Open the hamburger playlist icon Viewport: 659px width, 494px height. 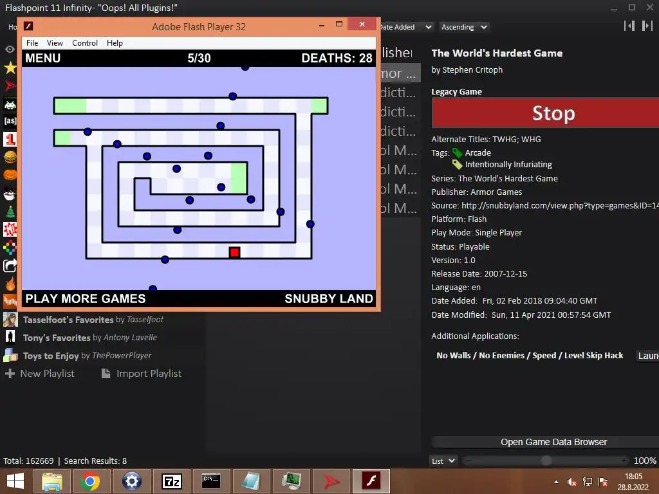[10, 157]
